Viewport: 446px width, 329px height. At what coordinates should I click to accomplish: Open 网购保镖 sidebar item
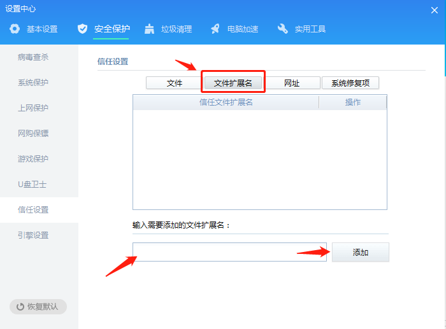point(39,133)
